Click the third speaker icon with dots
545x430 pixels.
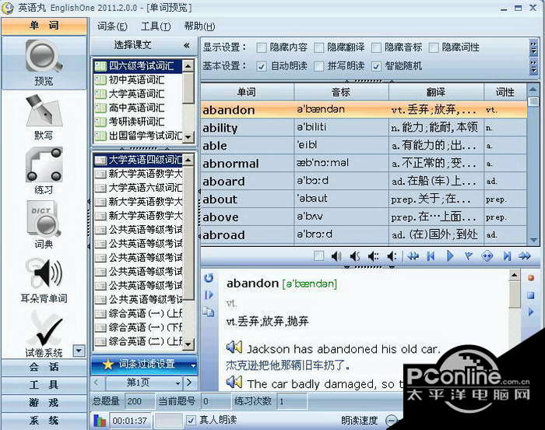point(373,256)
